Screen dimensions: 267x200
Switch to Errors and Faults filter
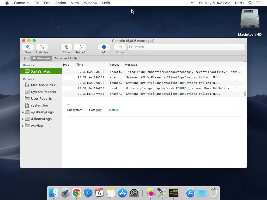pyautogui.click(x=66, y=58)
